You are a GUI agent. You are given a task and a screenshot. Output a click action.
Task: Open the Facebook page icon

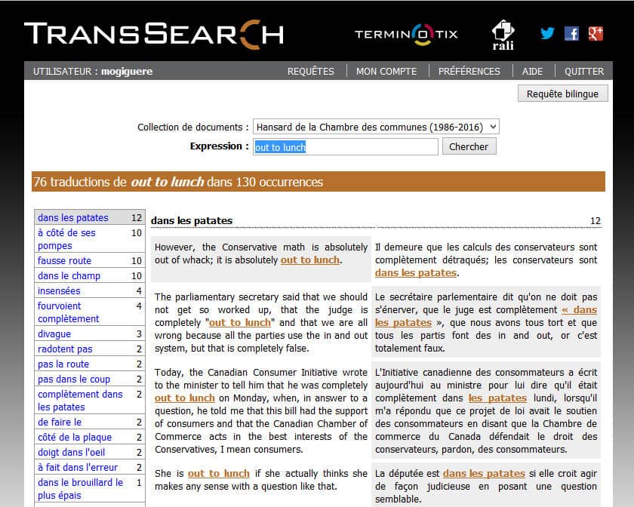click(571, 33)
